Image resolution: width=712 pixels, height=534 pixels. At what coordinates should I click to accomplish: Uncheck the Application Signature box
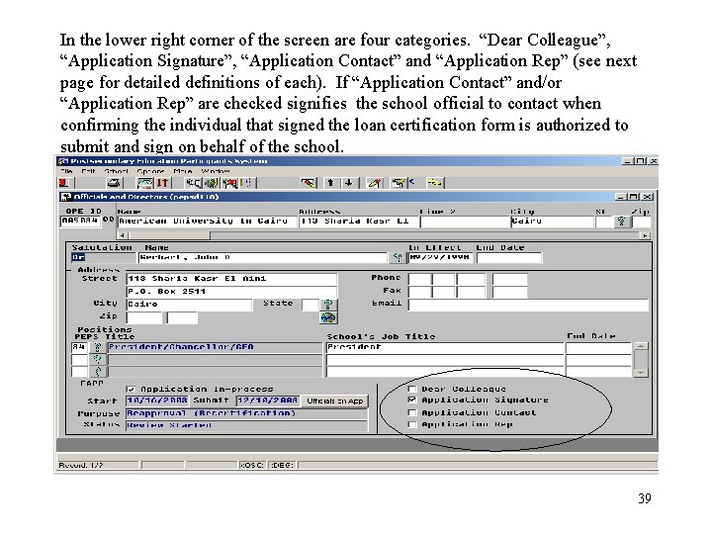pyautogui.click(x=411, y=400)
